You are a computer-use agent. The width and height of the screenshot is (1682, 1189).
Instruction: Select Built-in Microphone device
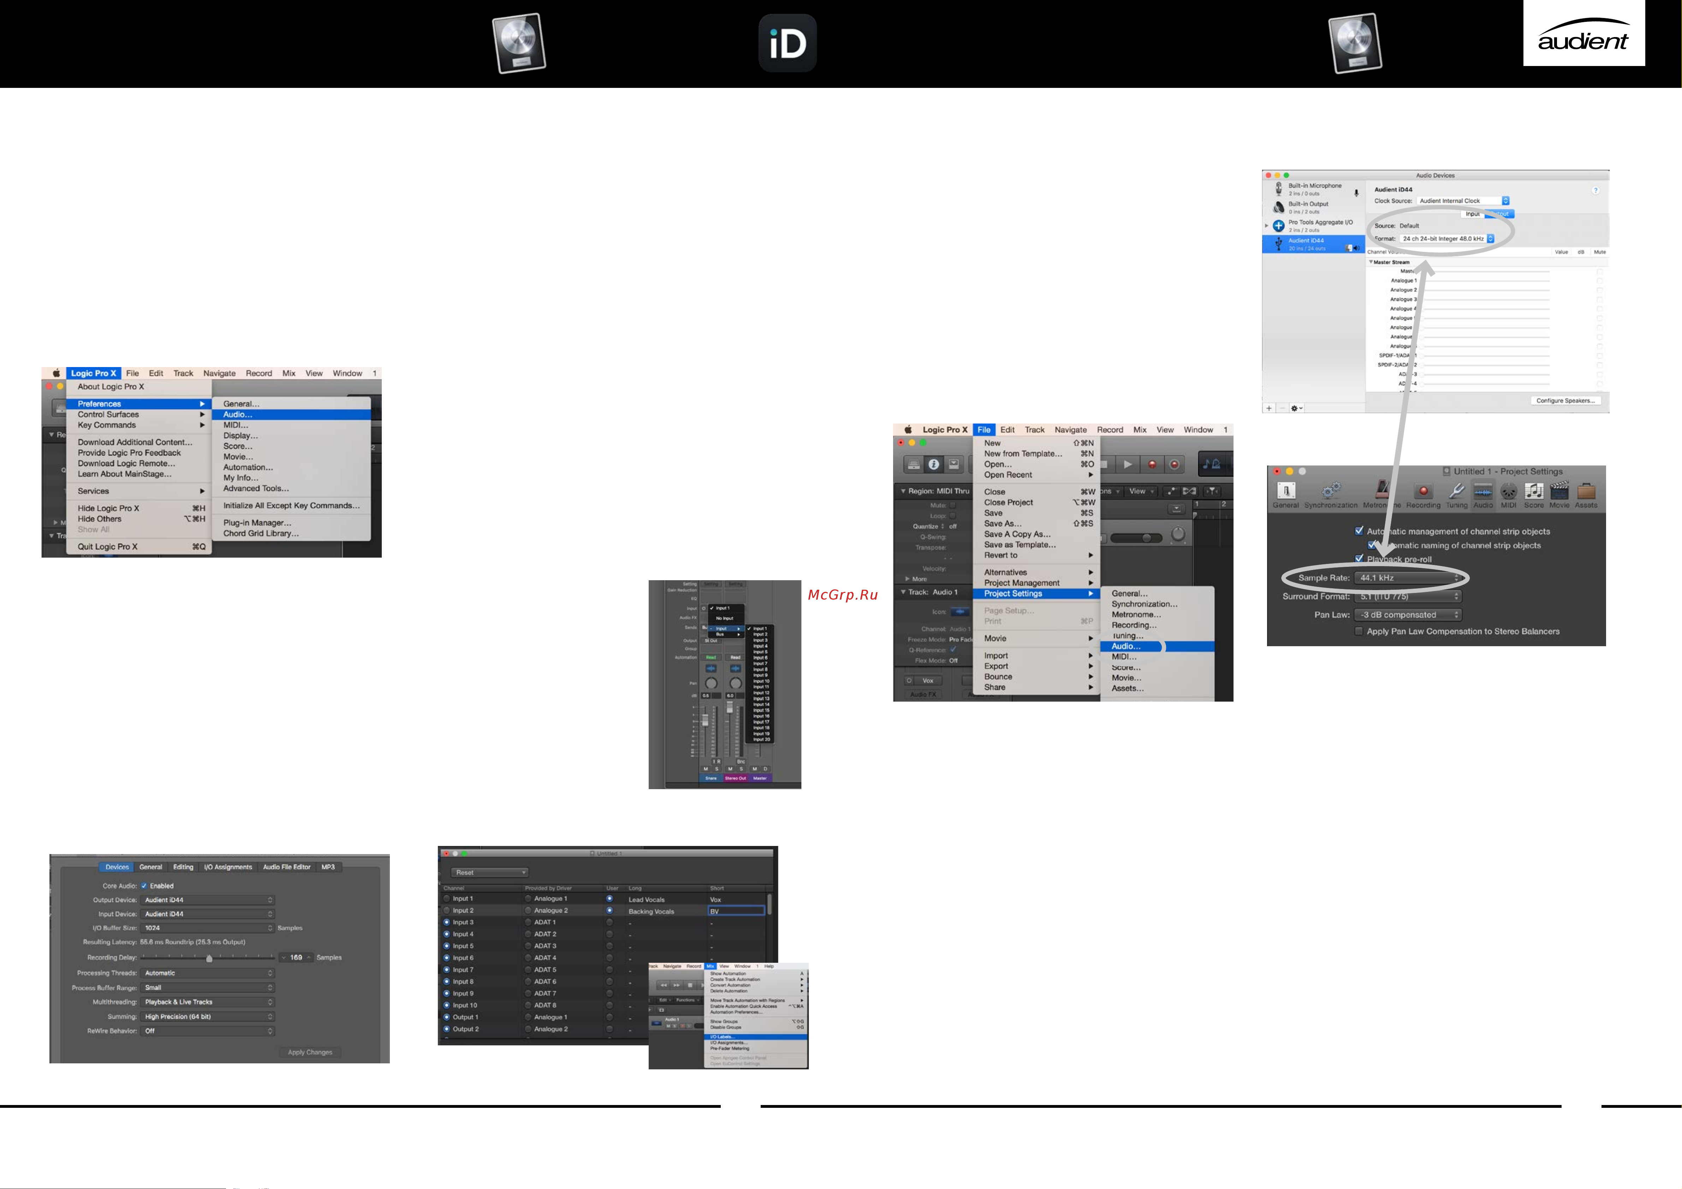pyautogui.click(x=1314, y=190)
